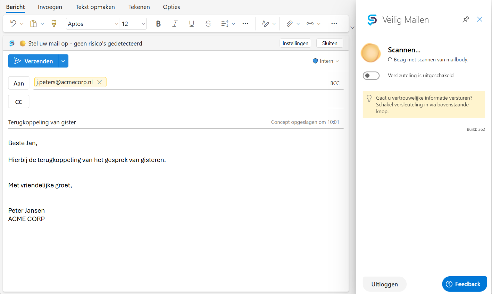492x294 pixels.
Task: Click the Uitloggen button
Action: [384, 284]
